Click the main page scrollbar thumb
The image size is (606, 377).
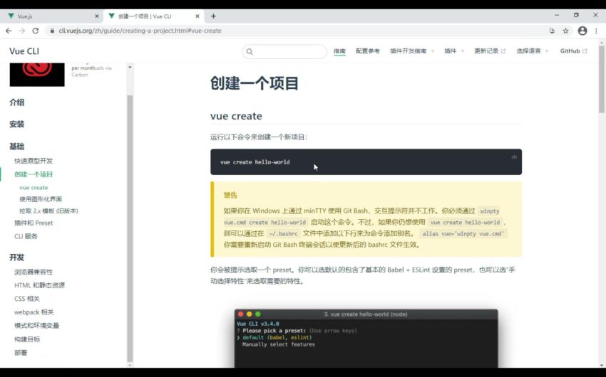click(x=602, y=80)
